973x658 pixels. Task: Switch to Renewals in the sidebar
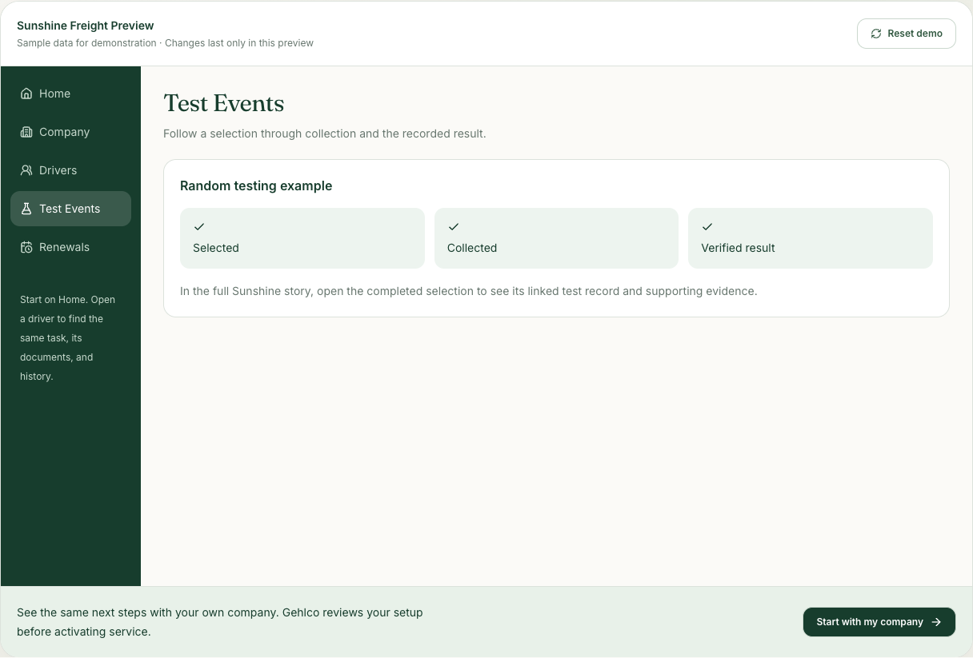tap(70, 247)
